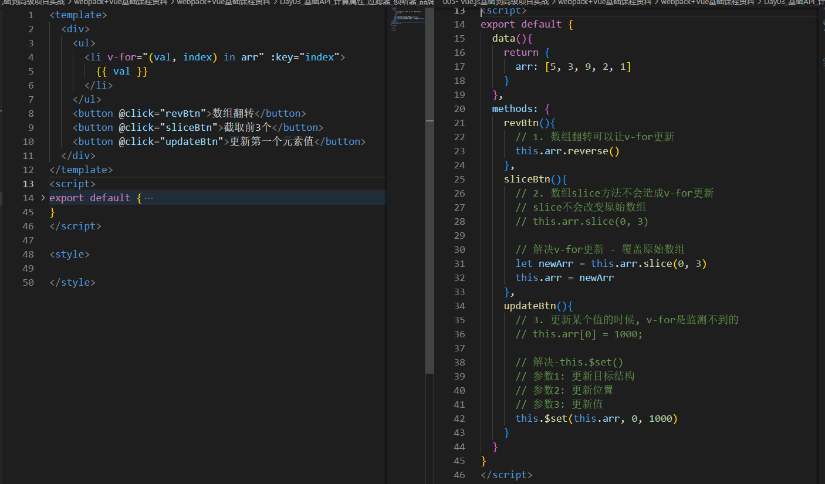The height and width of the screenshot is (484, 825).
Task: Click the comment '// 解决v-for更新 - 覆盖原始数组'
Action: pyautogui.click(x=600, y=249)
